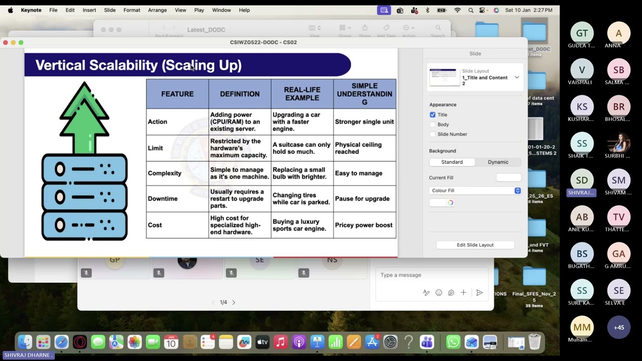Open System Settings from the Dock

pyautogui.click(x=390, y=342)
